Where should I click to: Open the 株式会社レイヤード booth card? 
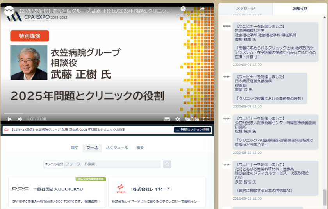click(157, 192)
